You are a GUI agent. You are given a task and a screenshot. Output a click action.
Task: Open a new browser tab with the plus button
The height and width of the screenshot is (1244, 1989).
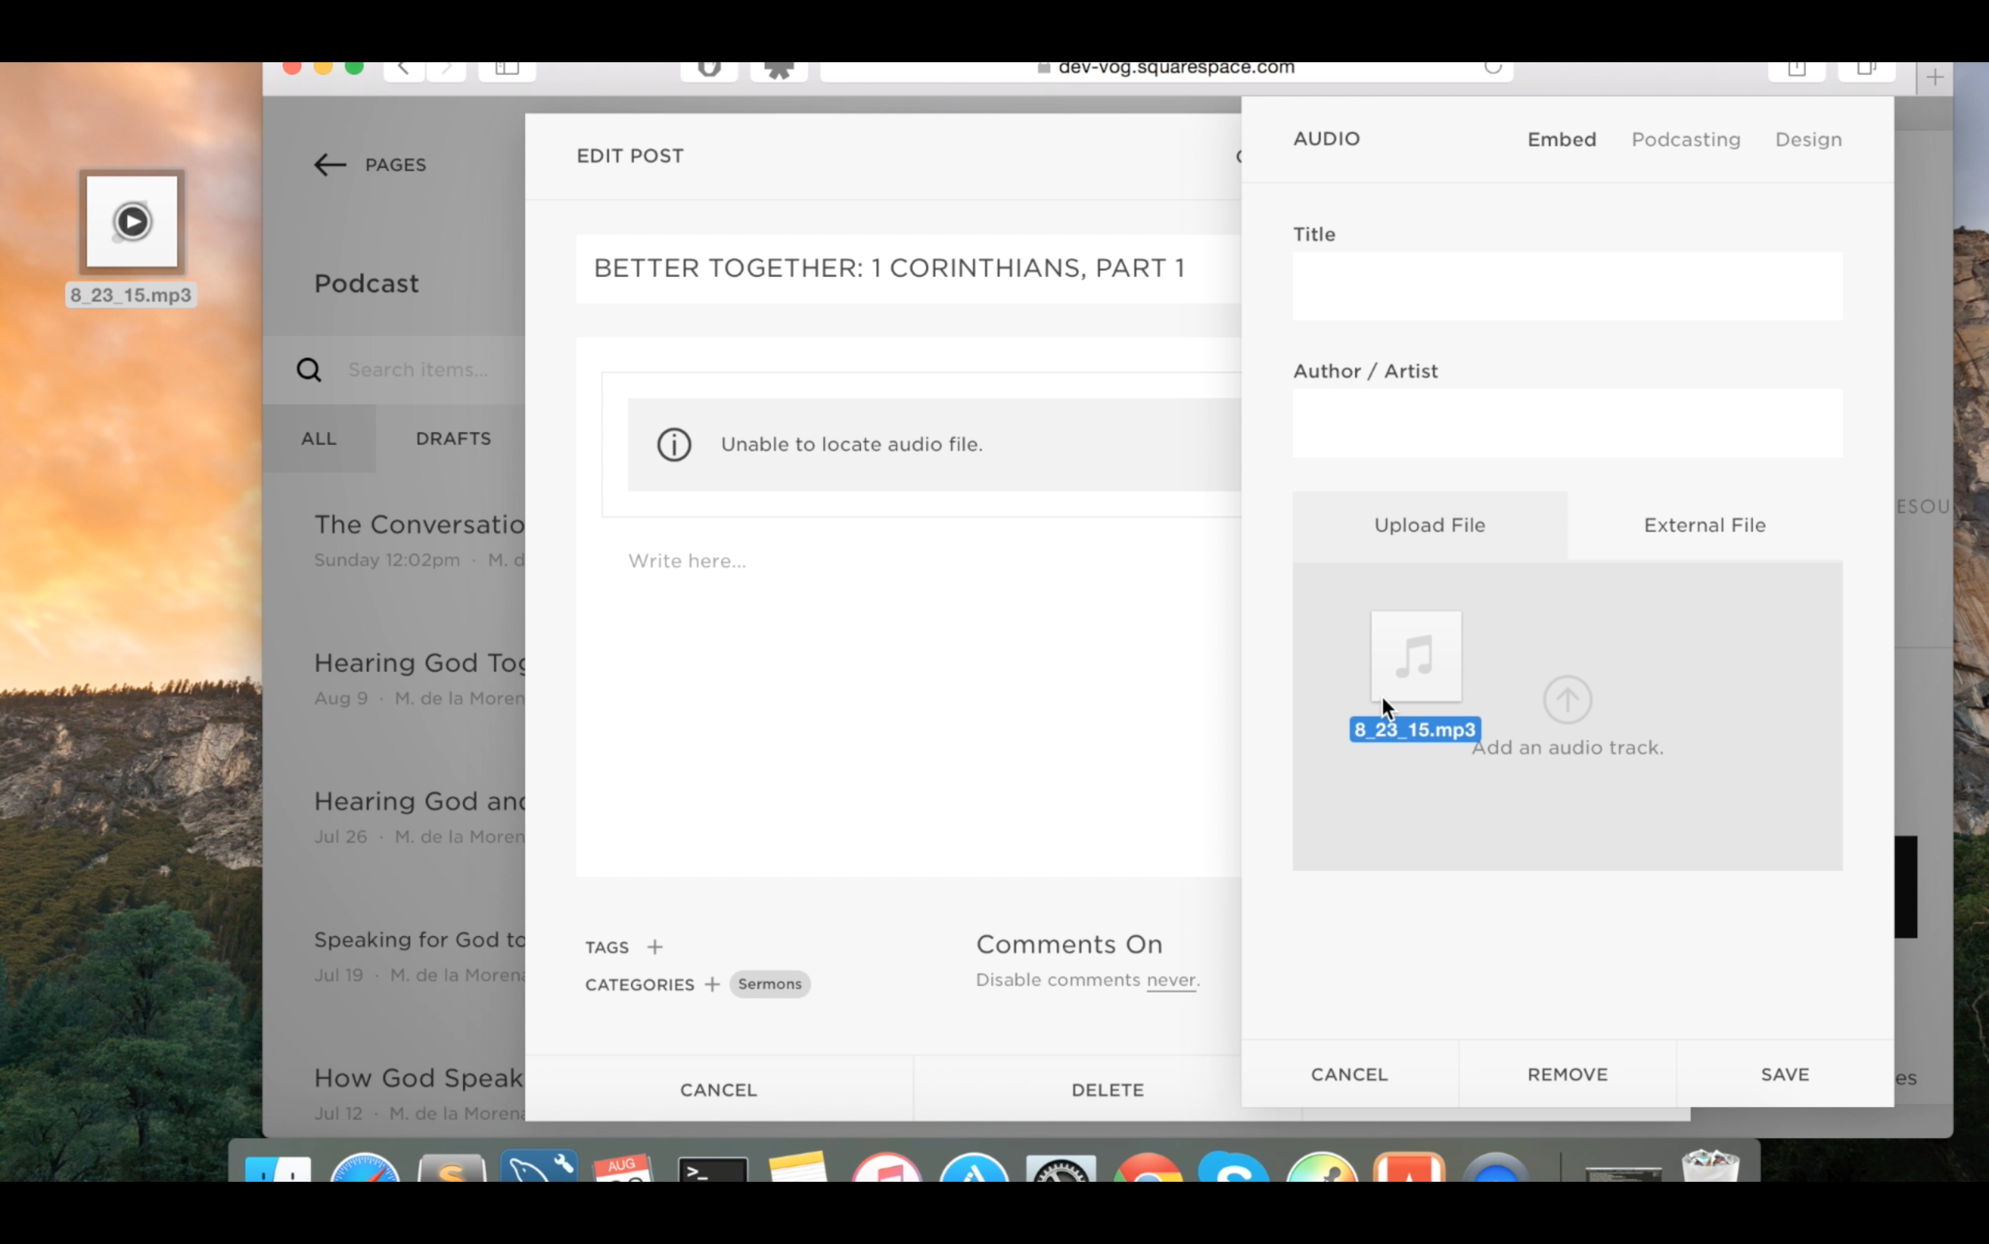pyautogui.click(x=1934, y=77)
